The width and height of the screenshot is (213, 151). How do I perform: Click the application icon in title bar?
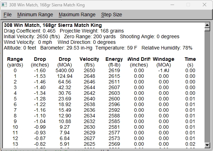(x=4, y=5)
